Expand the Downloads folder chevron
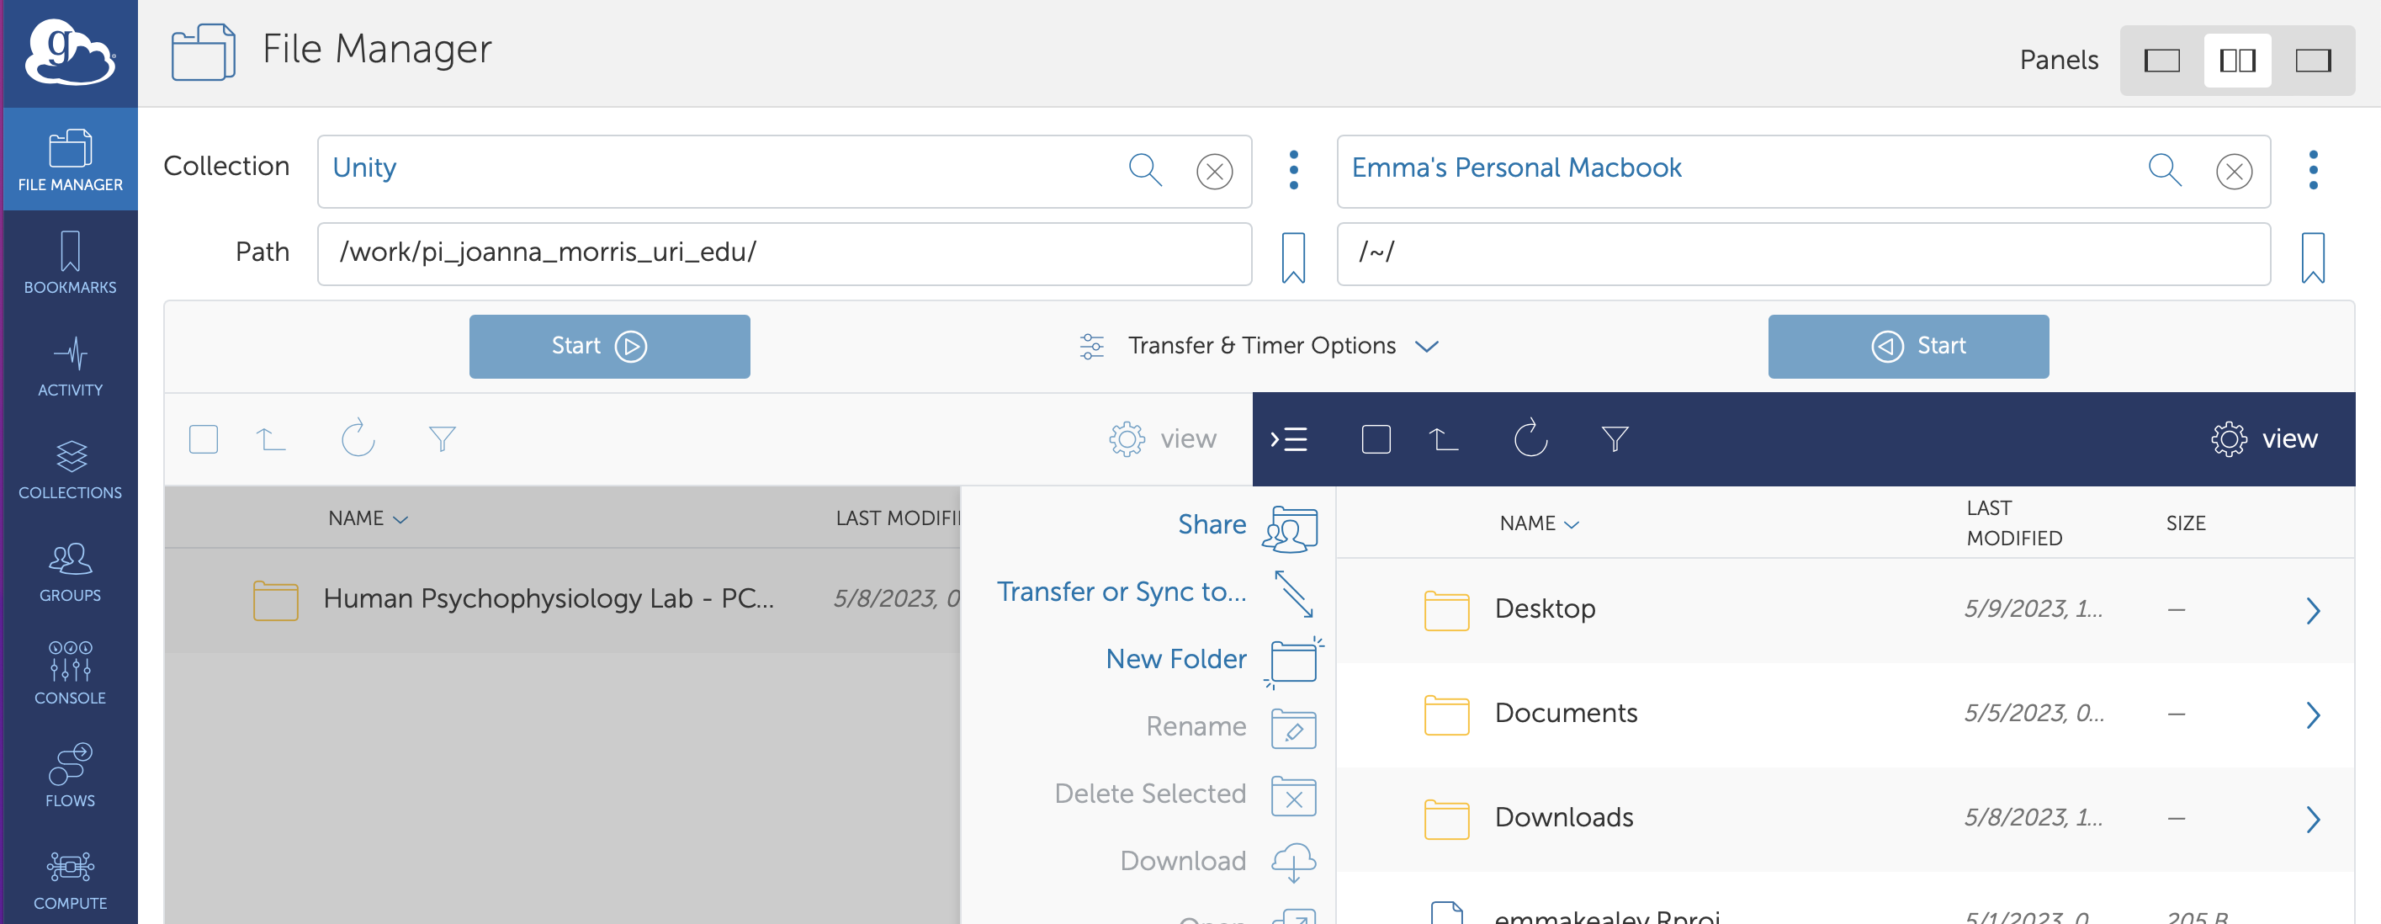The height and width of the screenshot is (924, 2381). (x=2314, y=820)
